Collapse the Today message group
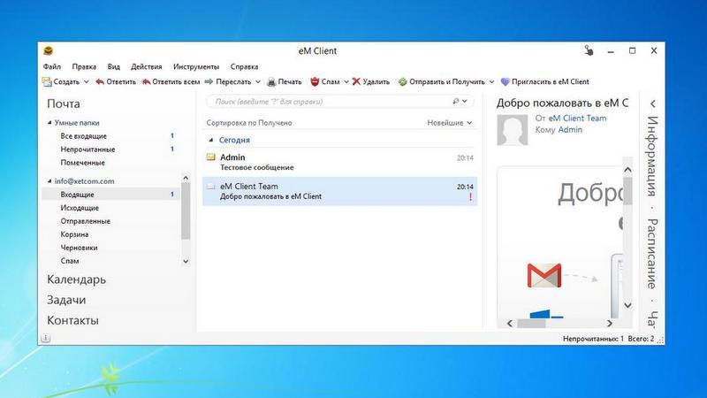This screenshot has height=398, width=707. click(x=210, y=140)
